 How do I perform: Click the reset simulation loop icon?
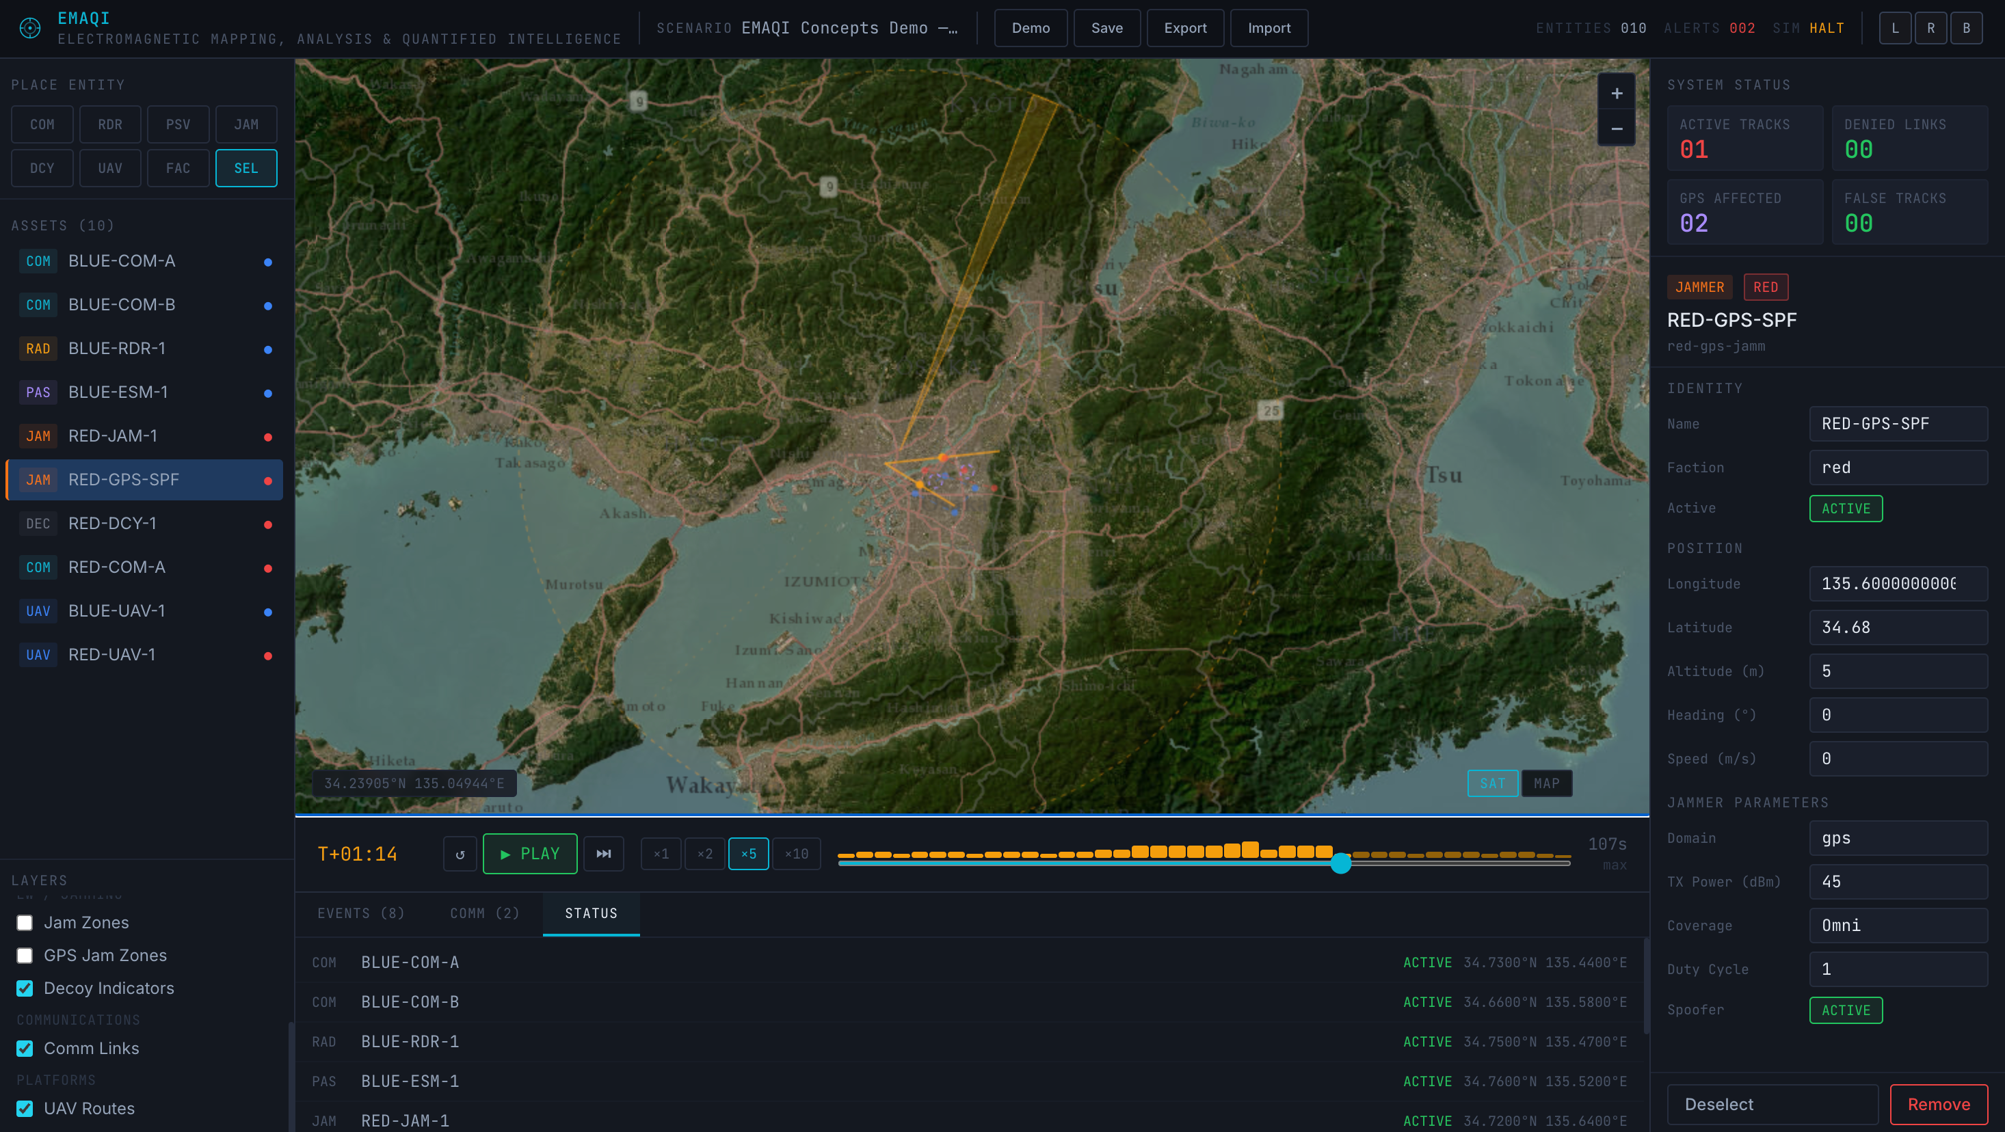coord(460,854)
